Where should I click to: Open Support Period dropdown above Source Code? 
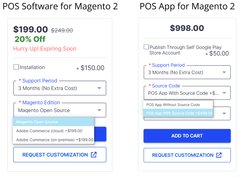pos(187,73)
